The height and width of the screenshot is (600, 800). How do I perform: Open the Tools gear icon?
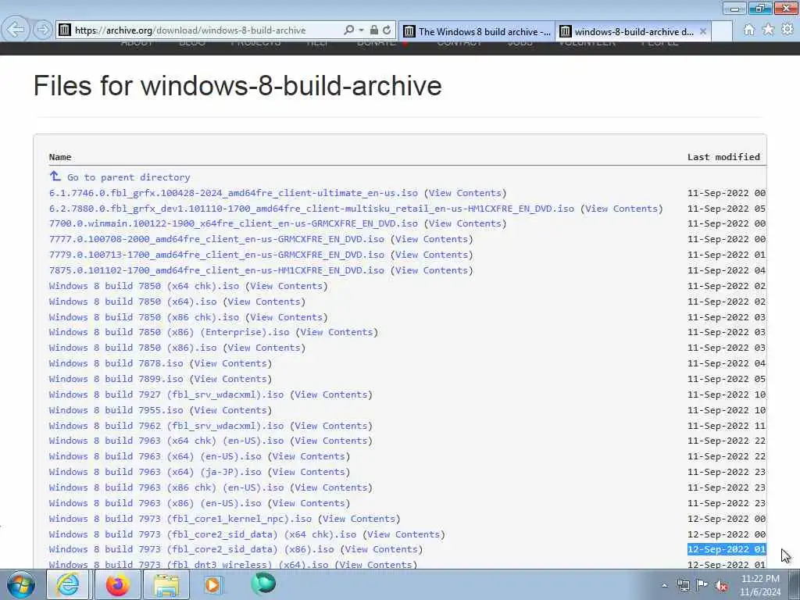pyautogui.click(x=787, y=30)
